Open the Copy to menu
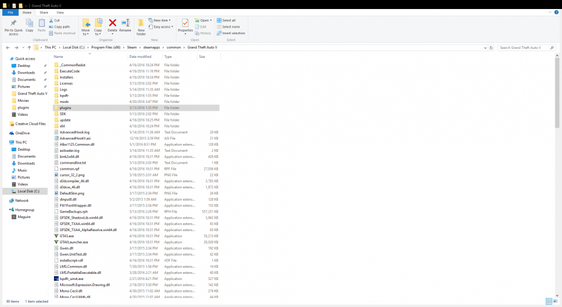This screenshot has height=307, width=562. [x=98, y=27]
